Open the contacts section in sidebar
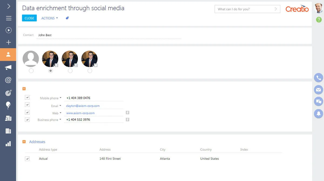 (8, 55)
